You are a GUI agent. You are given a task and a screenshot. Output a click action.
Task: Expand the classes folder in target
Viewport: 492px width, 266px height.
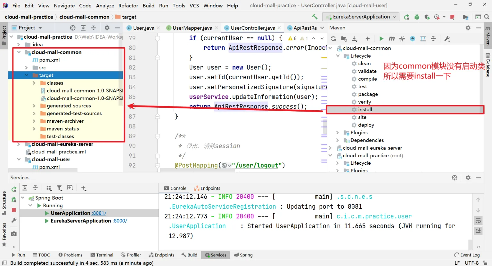click(x=34, y=83)
